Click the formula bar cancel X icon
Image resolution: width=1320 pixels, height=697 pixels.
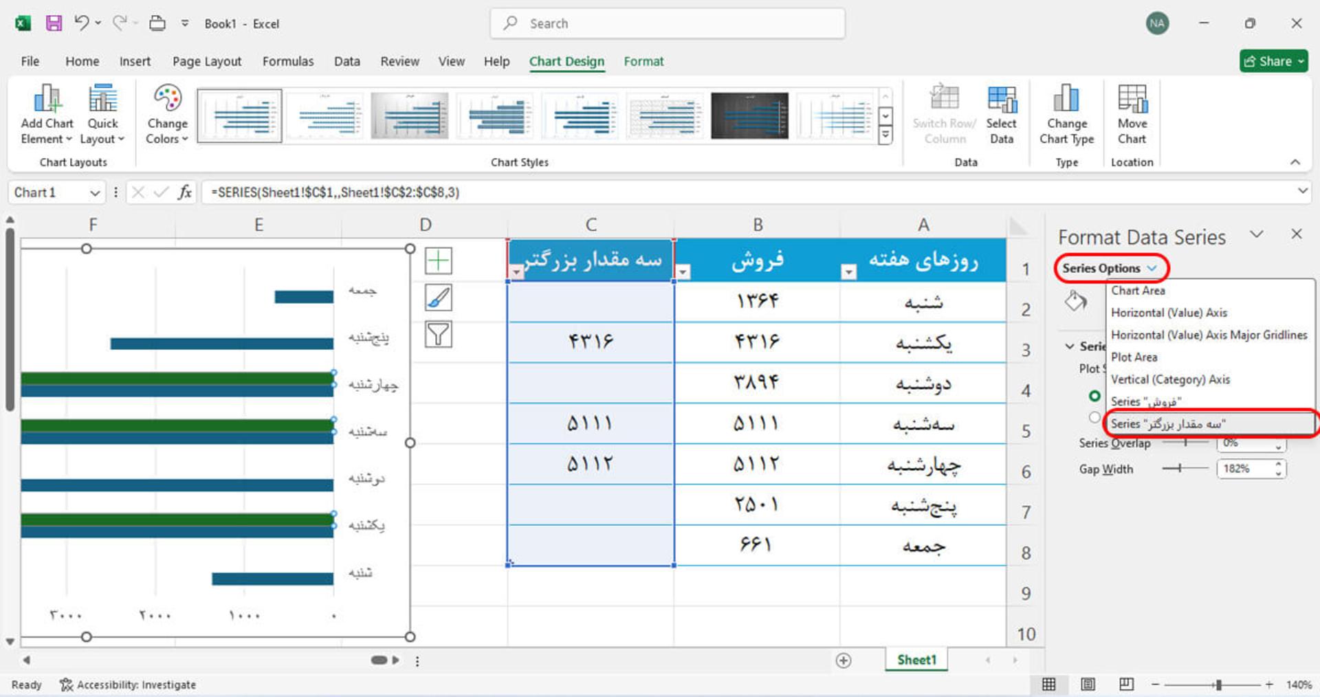pos(137,192)
